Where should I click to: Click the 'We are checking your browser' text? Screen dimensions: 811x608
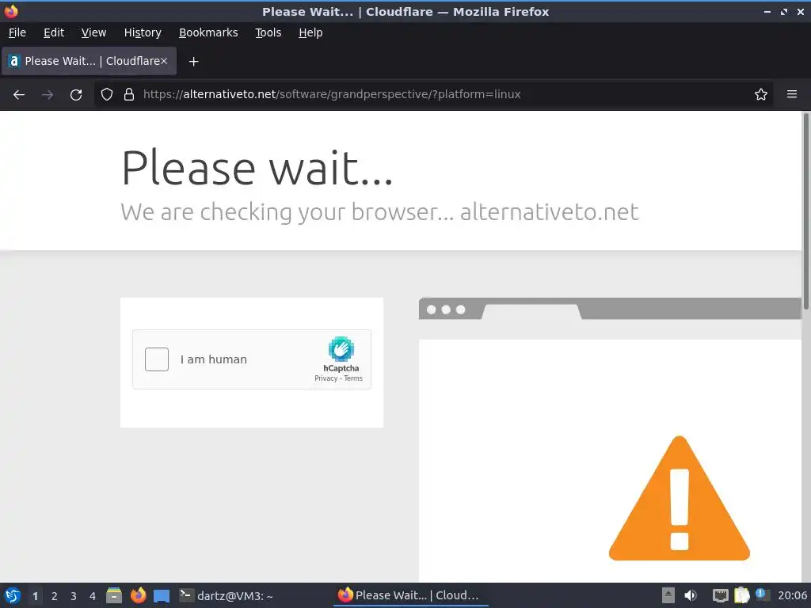pyautogui.click(x=287, y=212)
